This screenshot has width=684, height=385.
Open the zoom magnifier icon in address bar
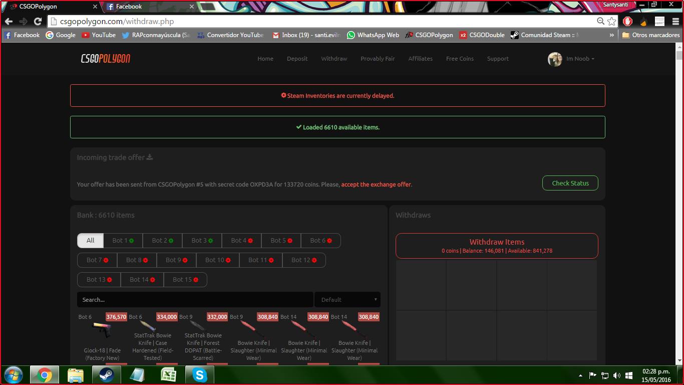(600, 22)
